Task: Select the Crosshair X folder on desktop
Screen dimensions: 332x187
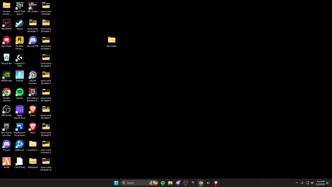Action: [x=33, y=146]
